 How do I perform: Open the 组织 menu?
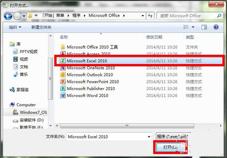(x=15, y=27)
